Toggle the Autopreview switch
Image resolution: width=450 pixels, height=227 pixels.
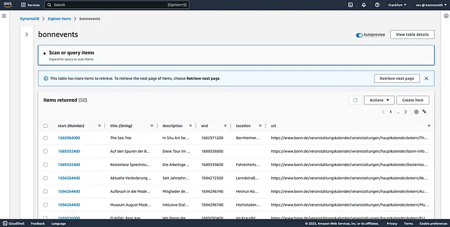tap(359, 35)
